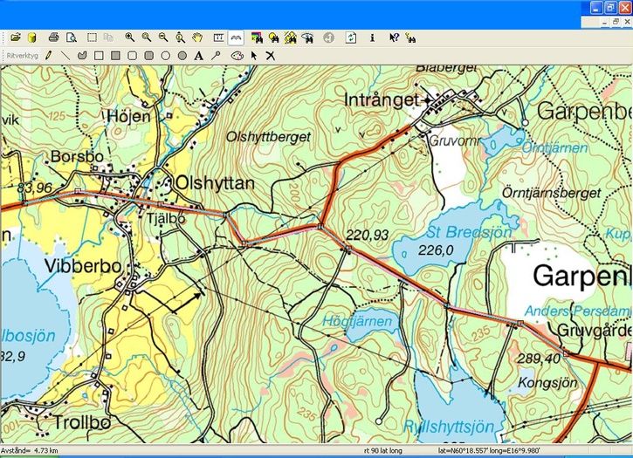Click the black X delete tool
Viewport: 633px width, 458px height.
[271, 55]
